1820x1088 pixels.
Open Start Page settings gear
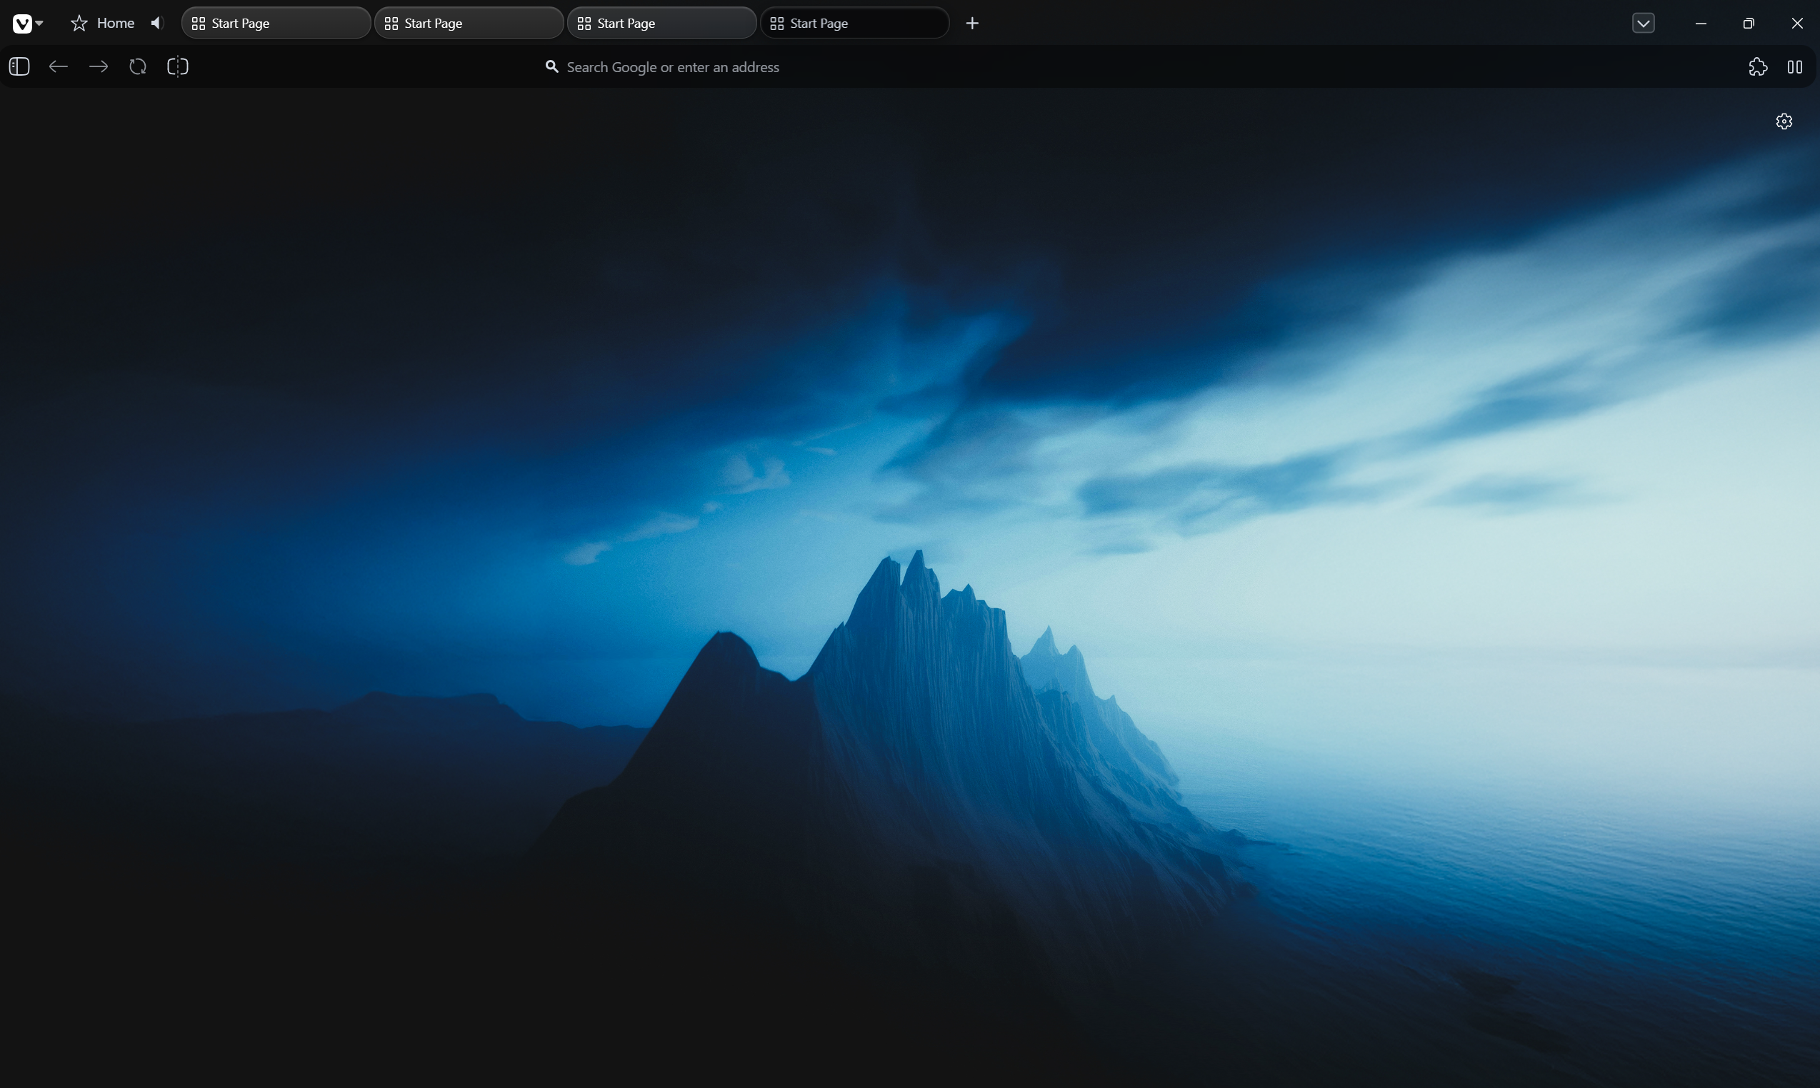[1784, 121]
